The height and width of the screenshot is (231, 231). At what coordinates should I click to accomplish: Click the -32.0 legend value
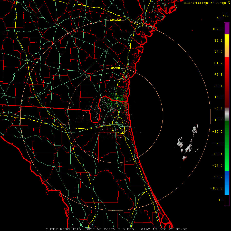tap(217, 132)
